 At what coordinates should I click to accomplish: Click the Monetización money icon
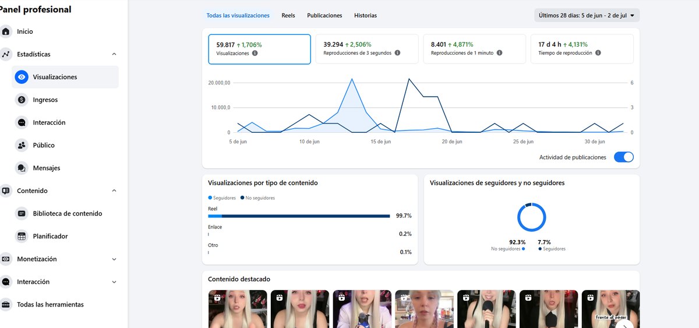tap(6, 259)
